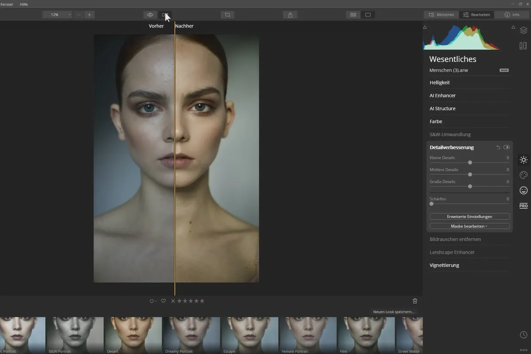Click the histogram graph
531x354 pixels.
point(462,37)
